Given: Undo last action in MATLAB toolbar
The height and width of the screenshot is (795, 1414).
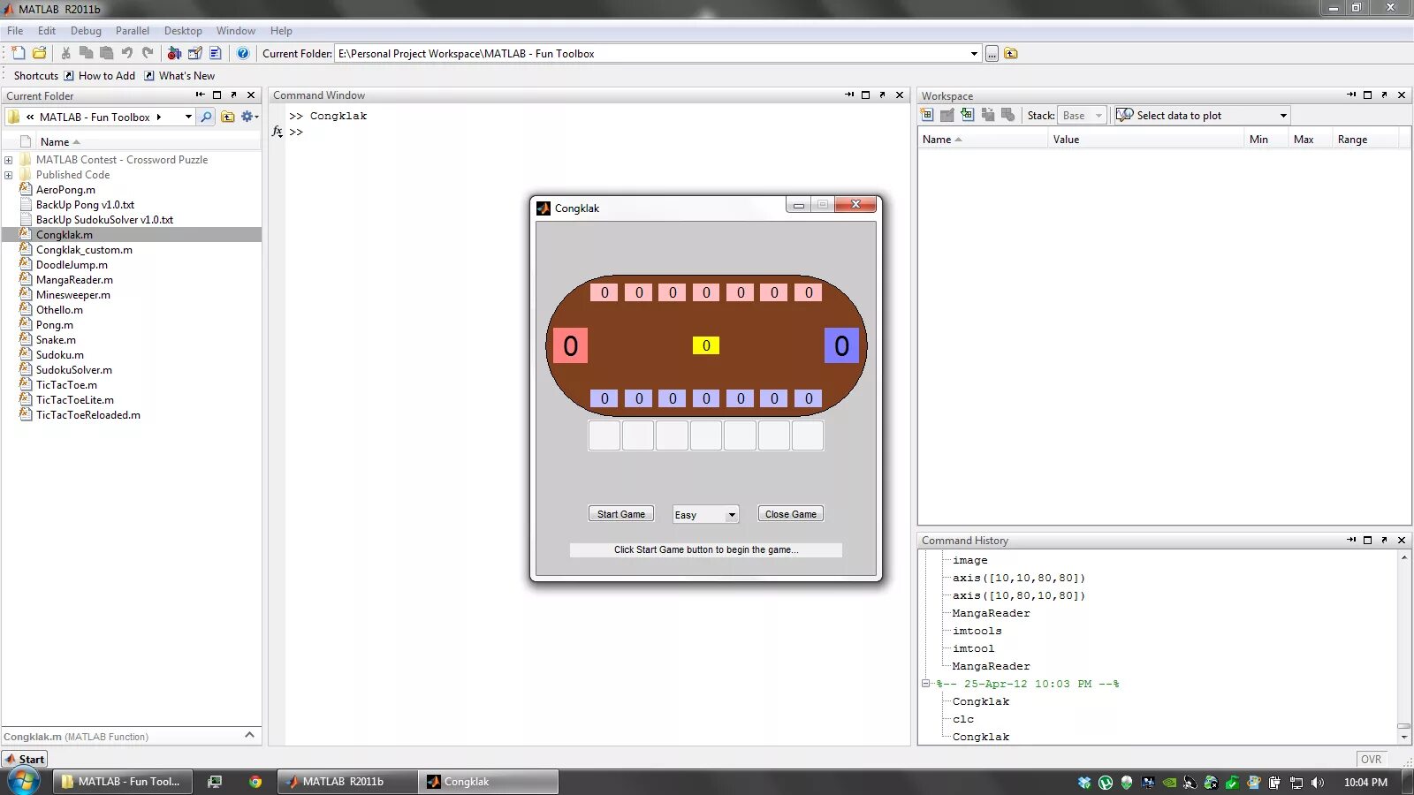Looking at the screenshot, I should tap(127, 53).
